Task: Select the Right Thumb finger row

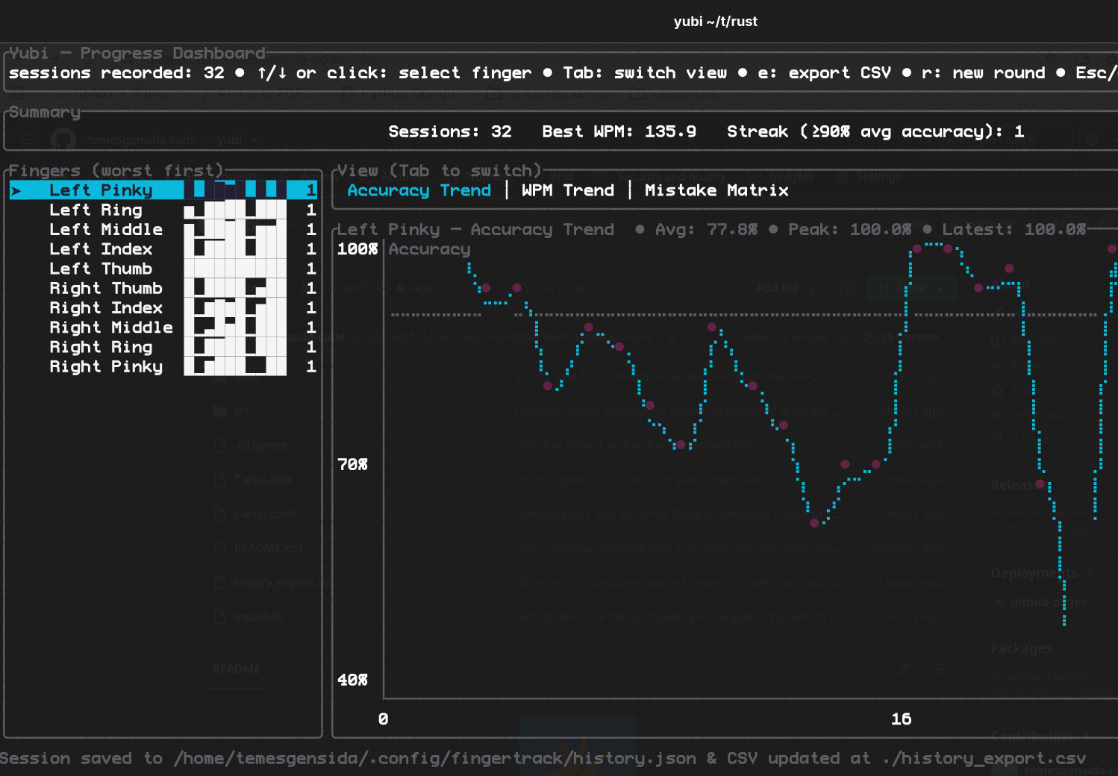Action: point(163,288)
